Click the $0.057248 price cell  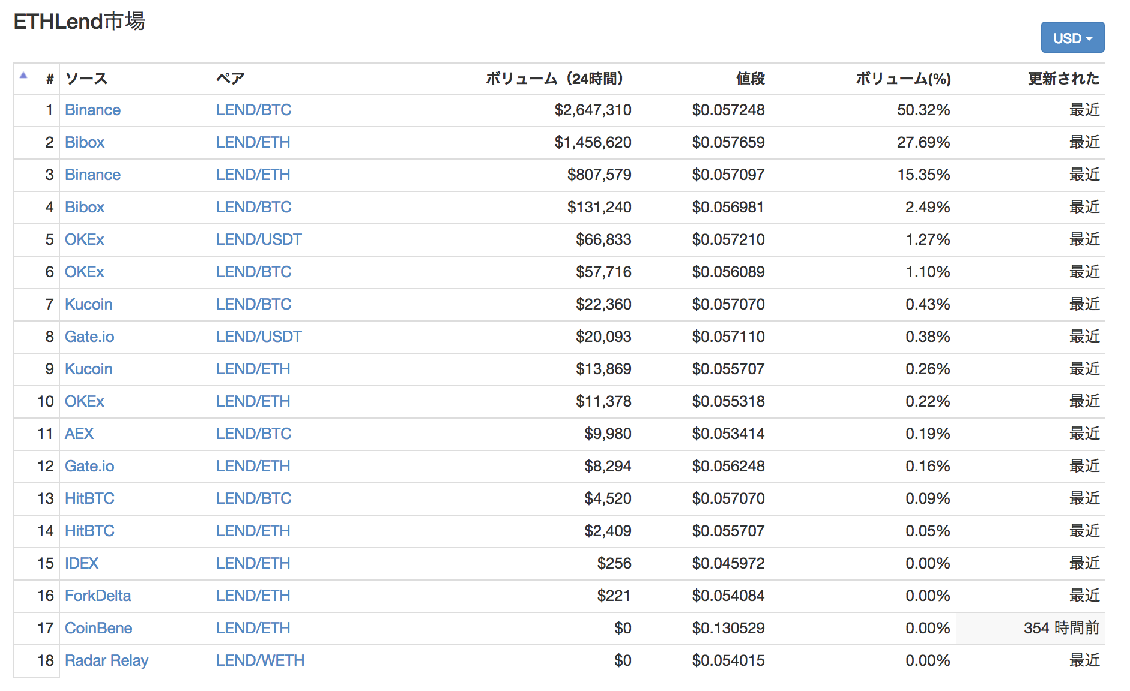728,110
